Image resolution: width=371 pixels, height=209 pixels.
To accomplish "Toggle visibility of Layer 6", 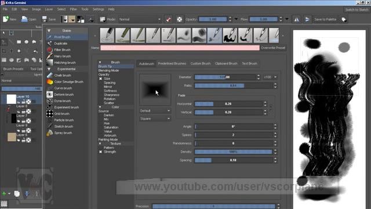I will pyautogui.click(x=19, y=140).
